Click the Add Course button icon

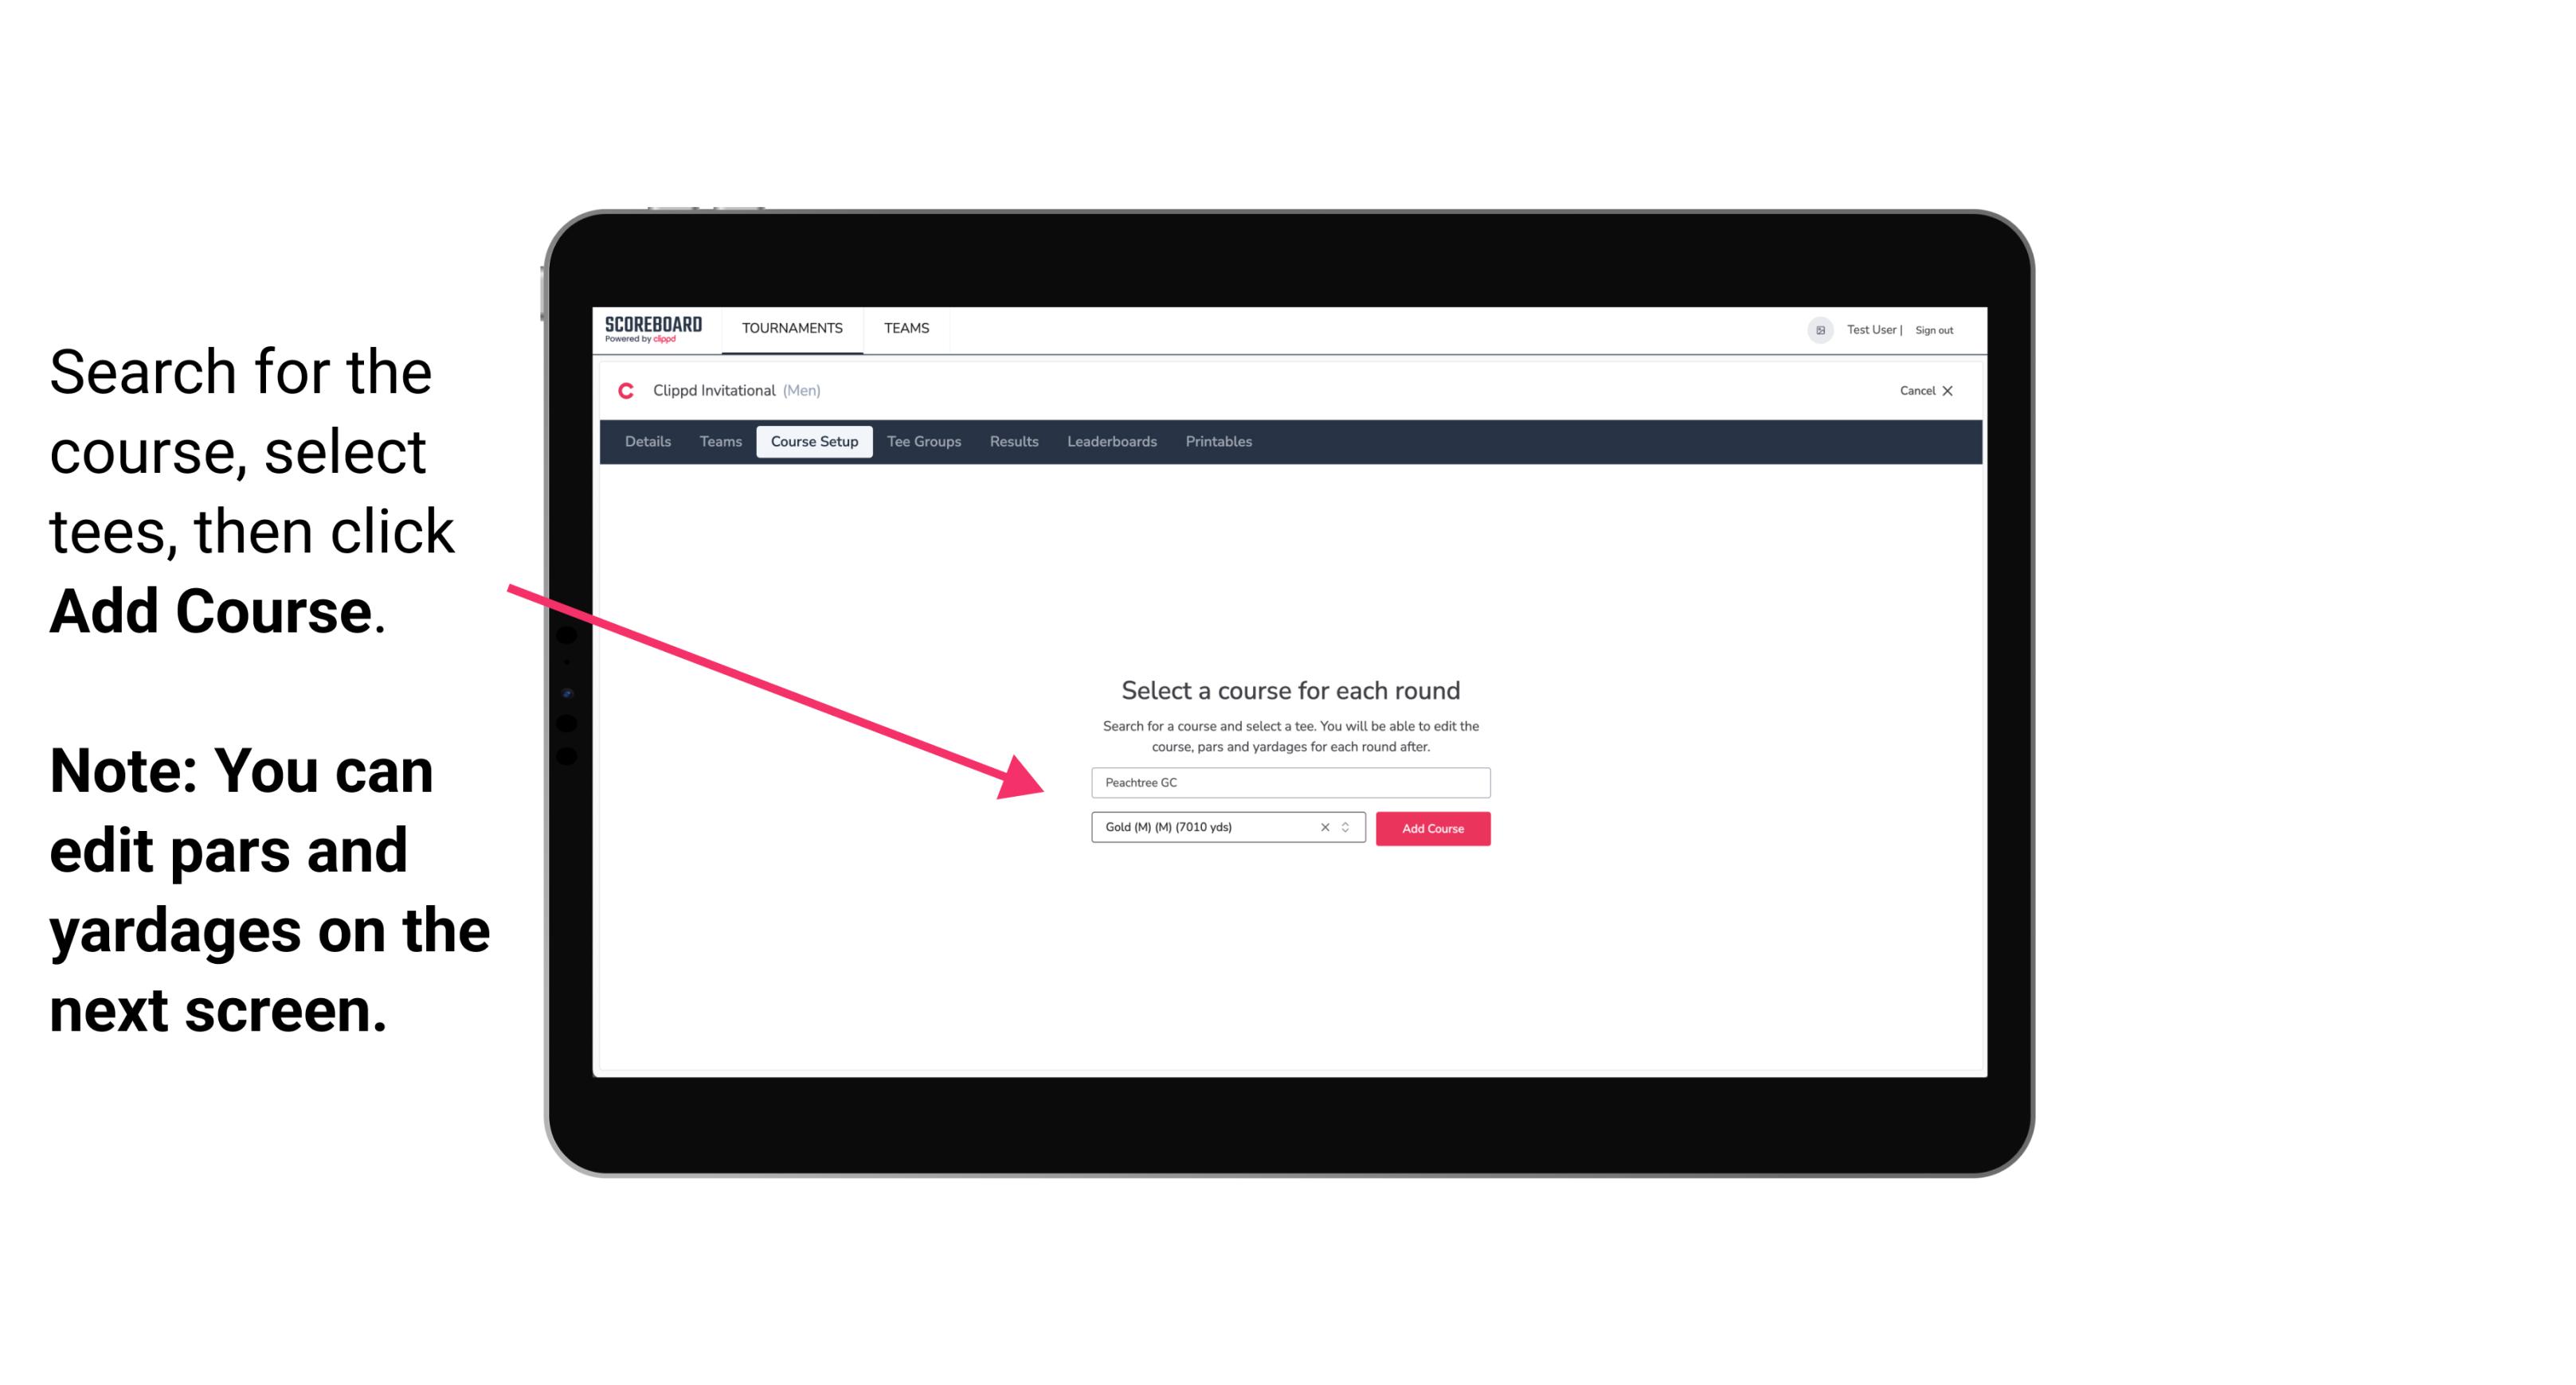(1433, 829)
